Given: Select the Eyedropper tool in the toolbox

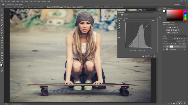Looking at the screenshot, I should point(2,23).
